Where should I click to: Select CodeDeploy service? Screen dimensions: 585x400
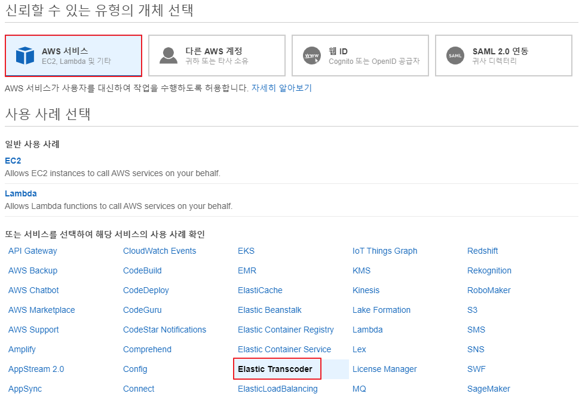pos(146,290)
